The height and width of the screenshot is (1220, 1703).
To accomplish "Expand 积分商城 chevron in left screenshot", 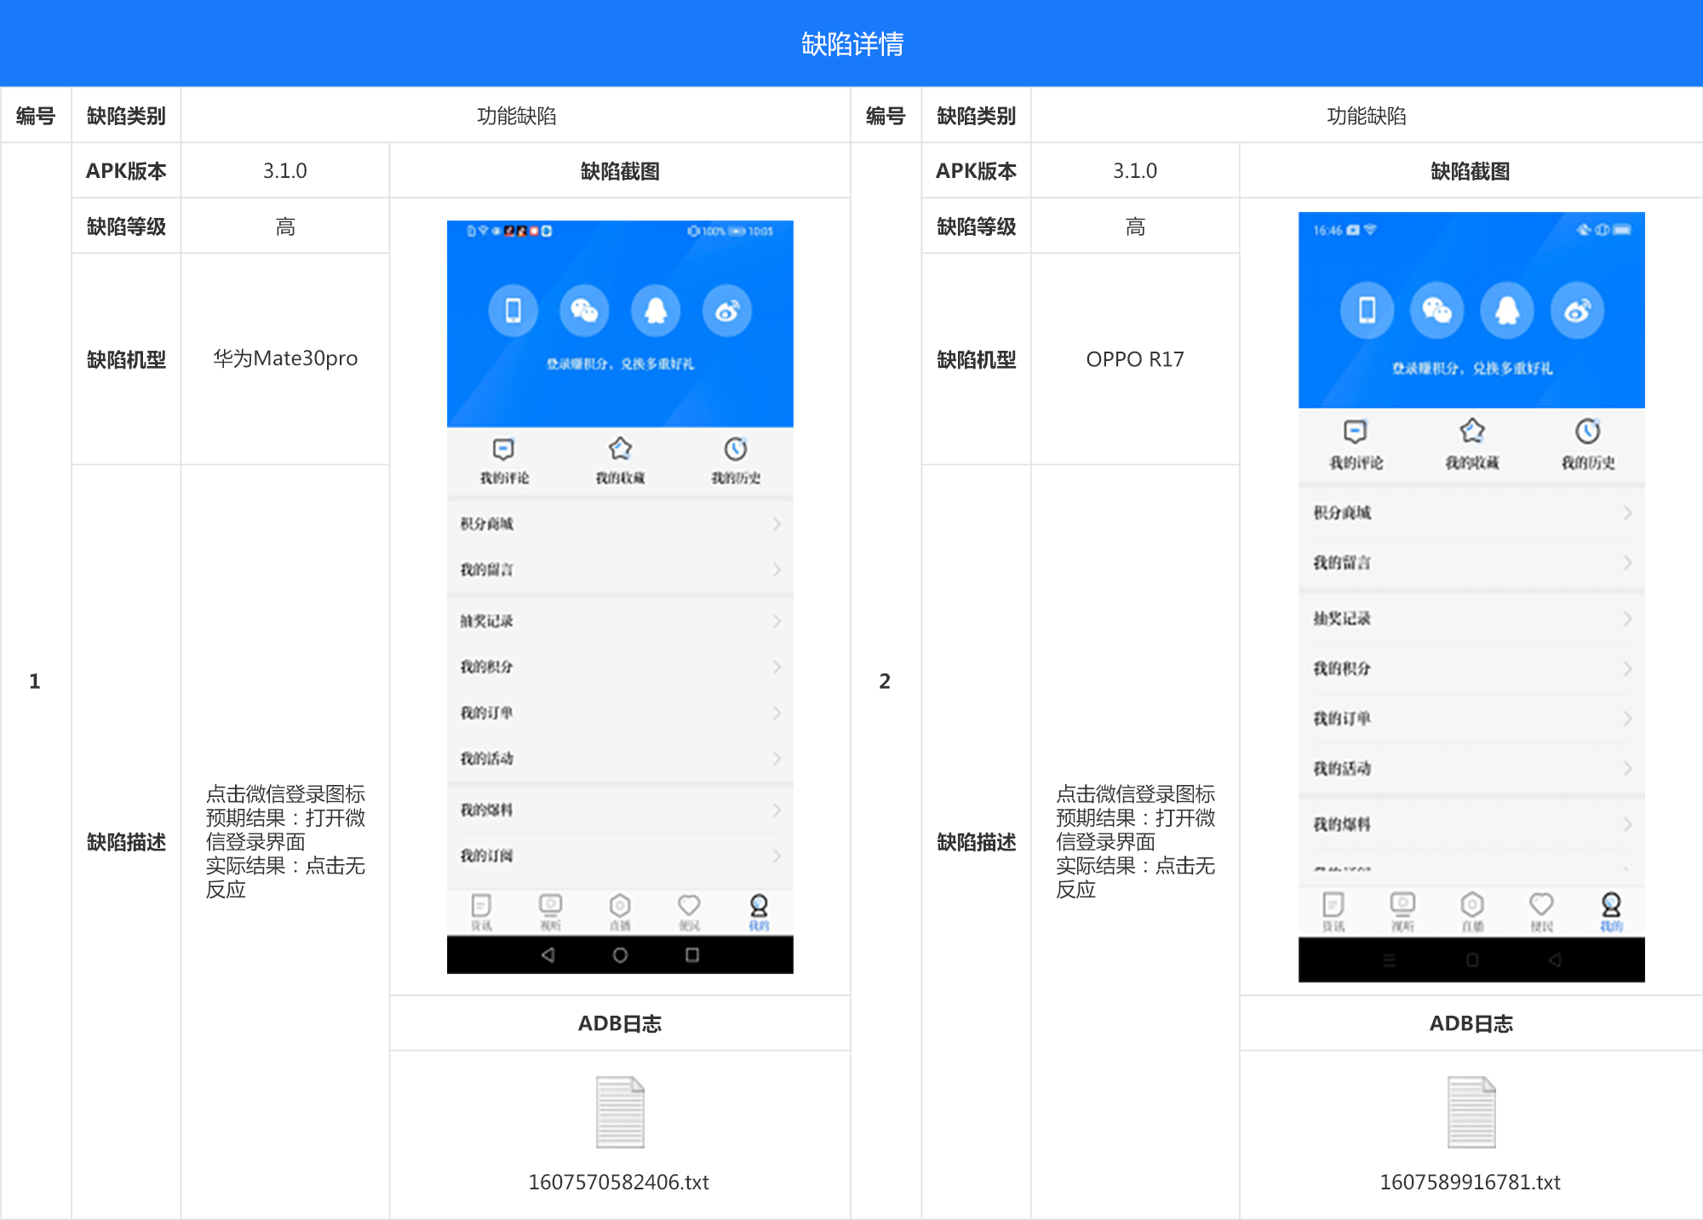I will [x=777, y=524].
